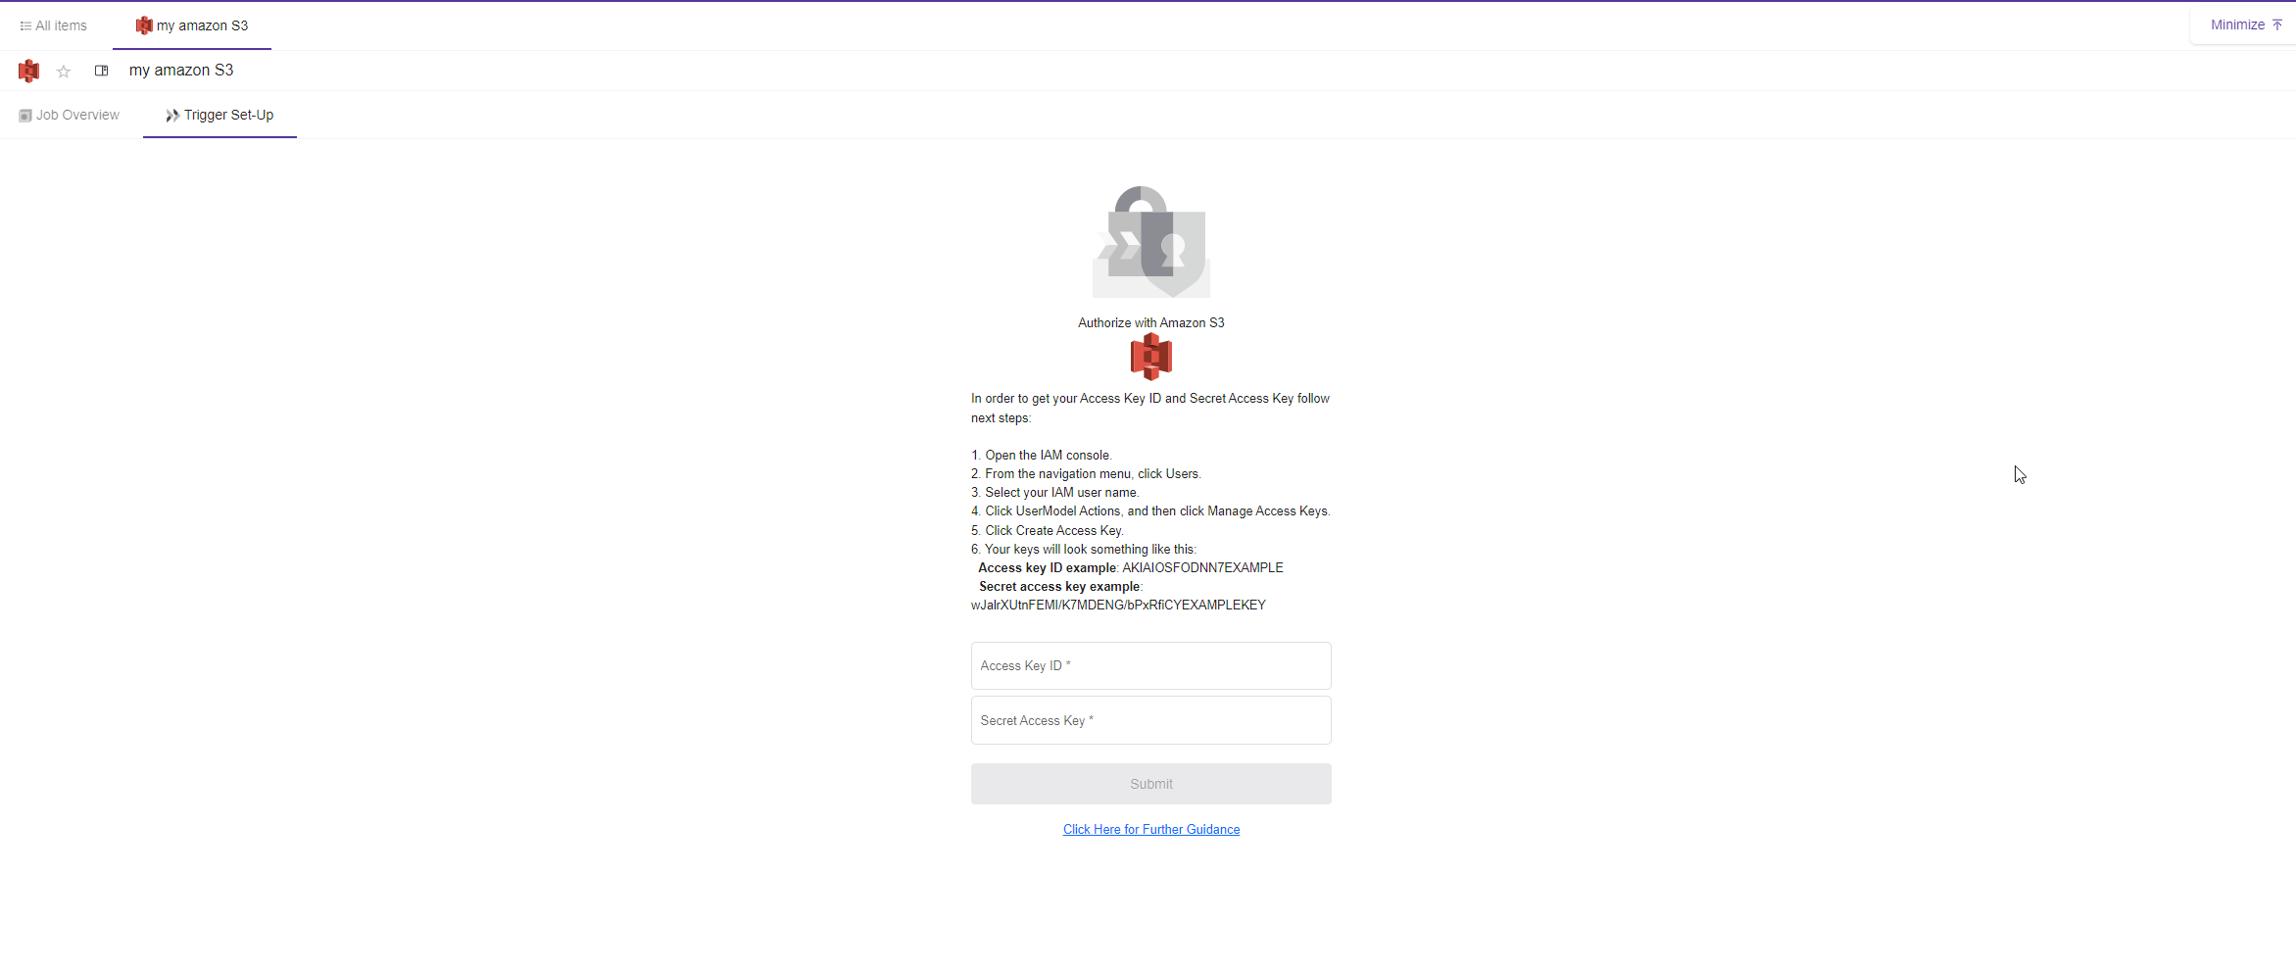Click the red S3 logo under Authorize text
Screen dimensions: 2296x971
click(1151, 357)
